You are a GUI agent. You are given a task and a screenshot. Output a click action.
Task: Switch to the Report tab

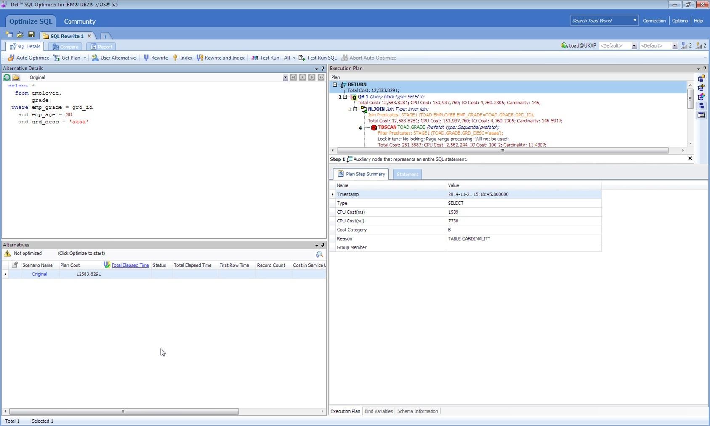pos(101,47)
